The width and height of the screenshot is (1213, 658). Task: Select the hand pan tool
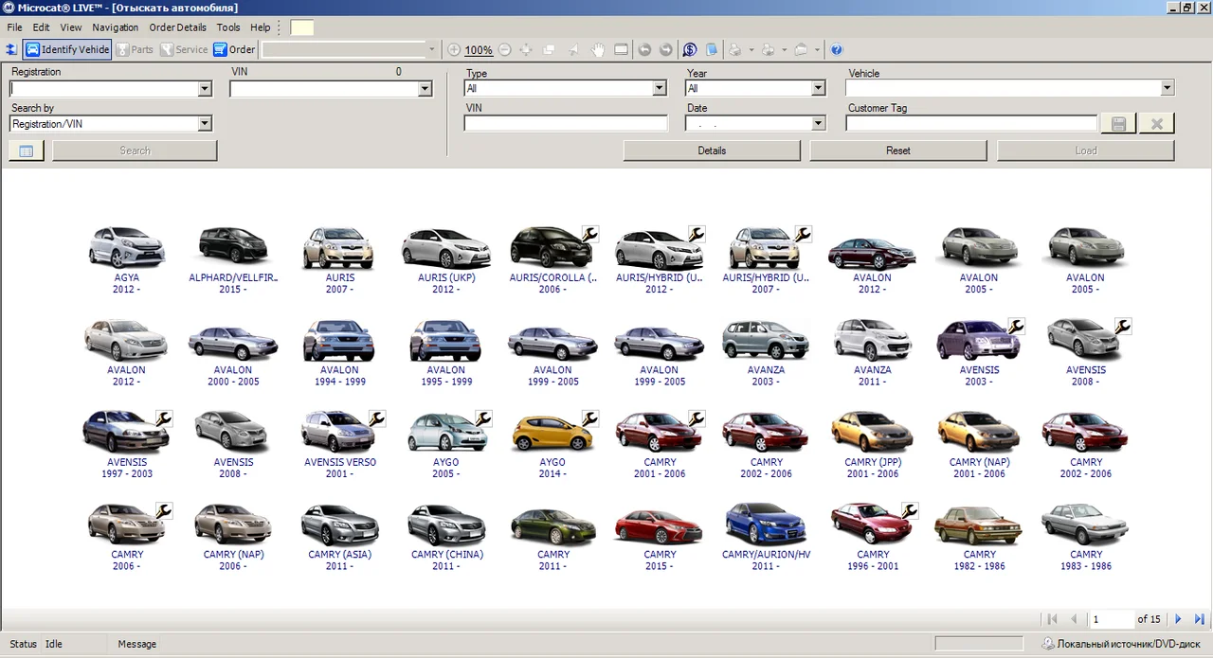[598, 50]
